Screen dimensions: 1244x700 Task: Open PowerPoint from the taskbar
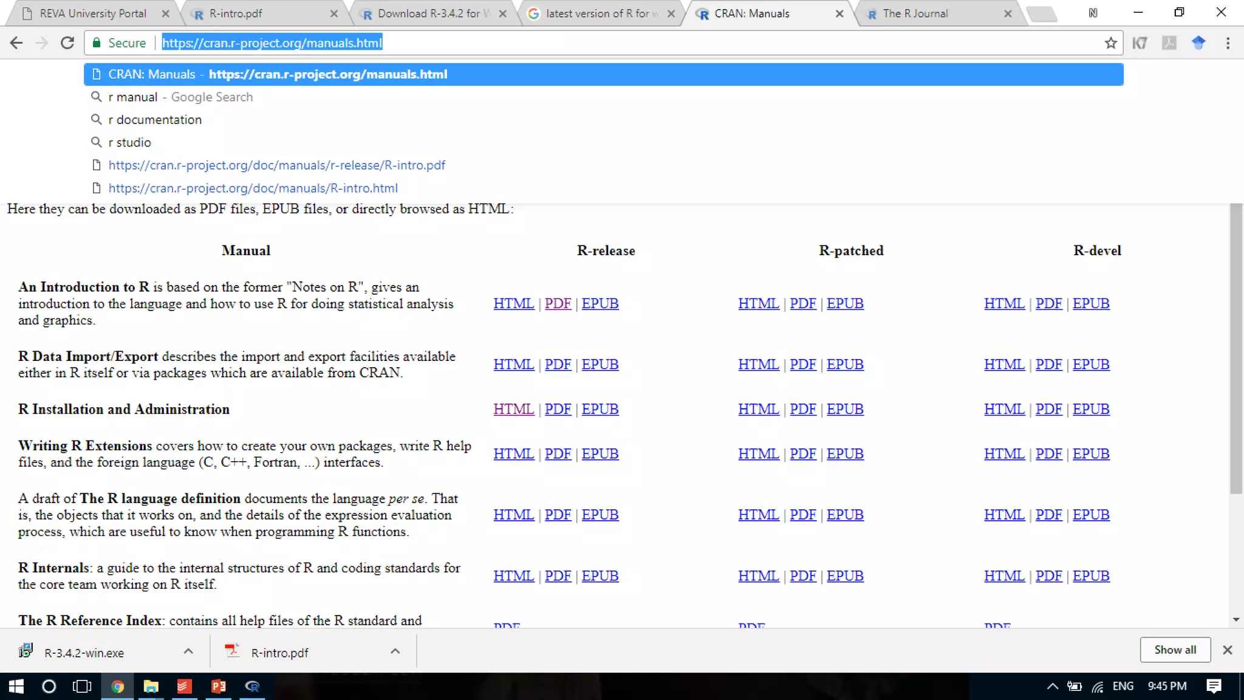pos(218,687)
